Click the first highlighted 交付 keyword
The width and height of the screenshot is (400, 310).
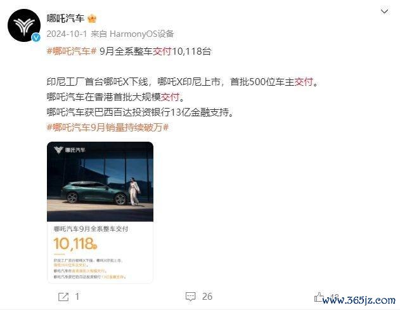click(x=162, y=51)
